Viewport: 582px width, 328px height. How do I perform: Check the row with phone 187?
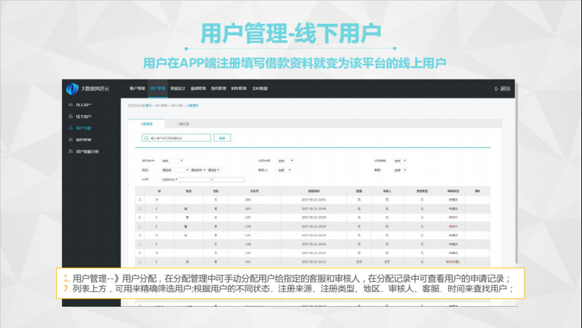coord(139,209)
